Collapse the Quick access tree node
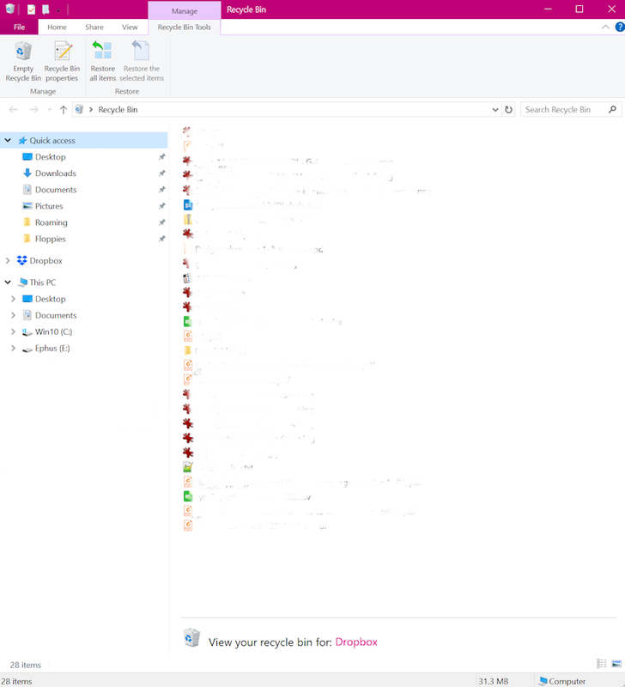 click(x=8, y=140)
